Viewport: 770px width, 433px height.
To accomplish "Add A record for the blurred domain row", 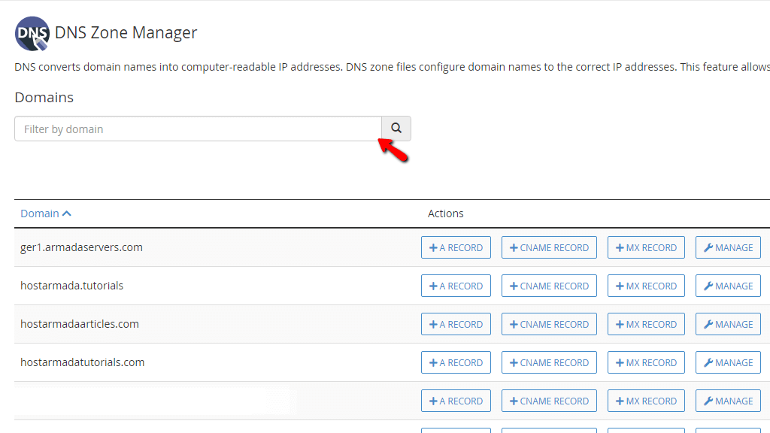I will (x=456, y=401).
